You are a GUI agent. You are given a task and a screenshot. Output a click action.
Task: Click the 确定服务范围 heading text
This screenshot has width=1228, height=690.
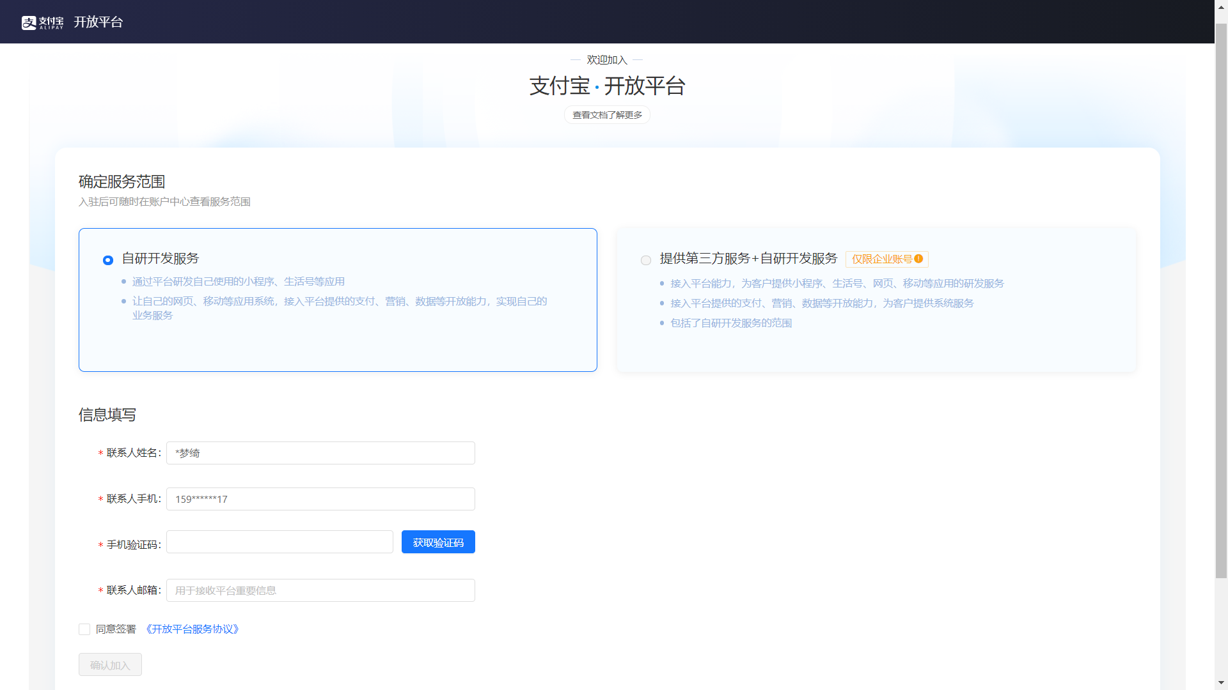tap(122, 182)
